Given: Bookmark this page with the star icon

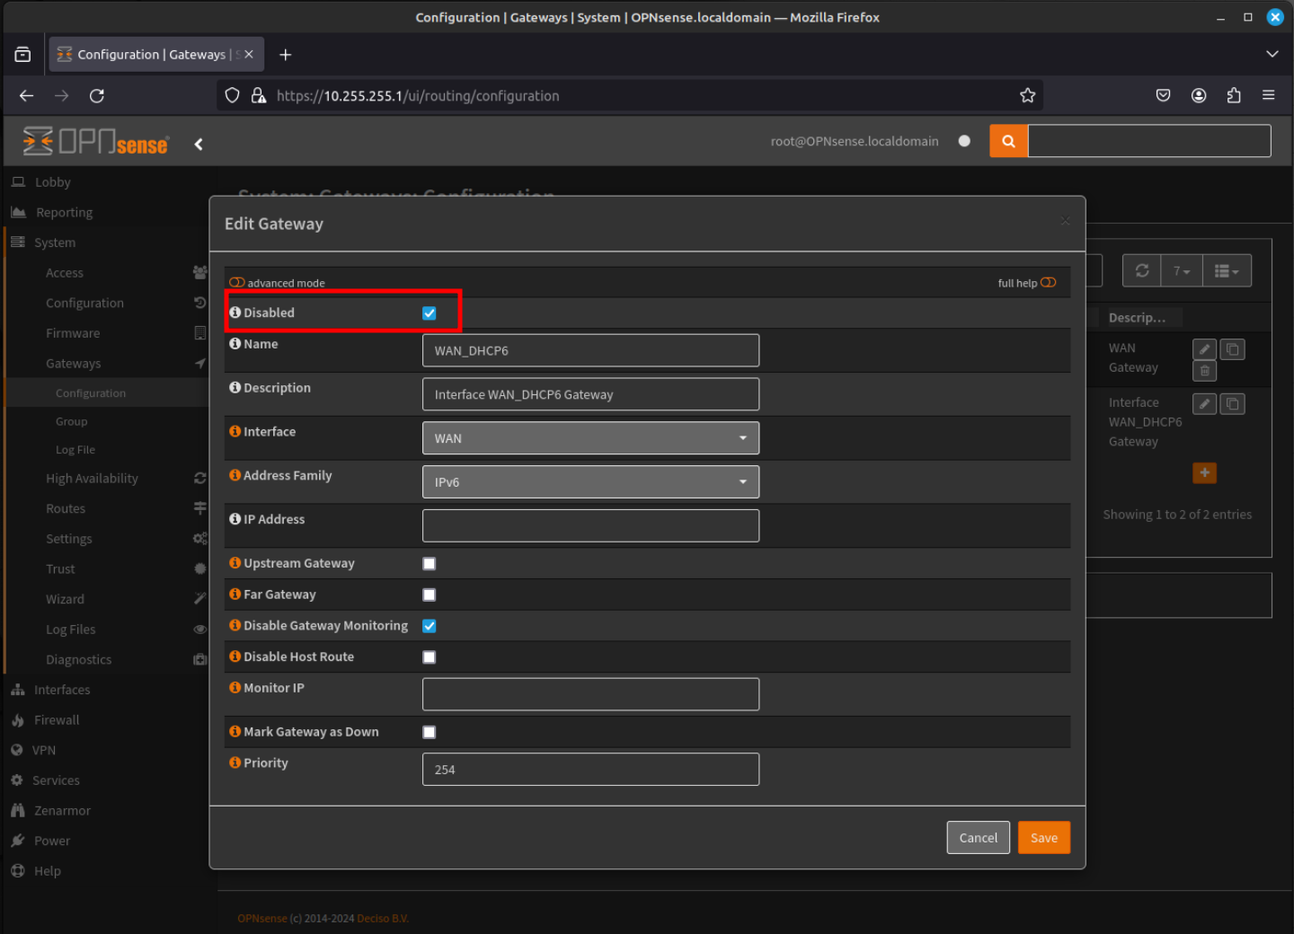Looking at the screenshot, I should coord(1027,95).
